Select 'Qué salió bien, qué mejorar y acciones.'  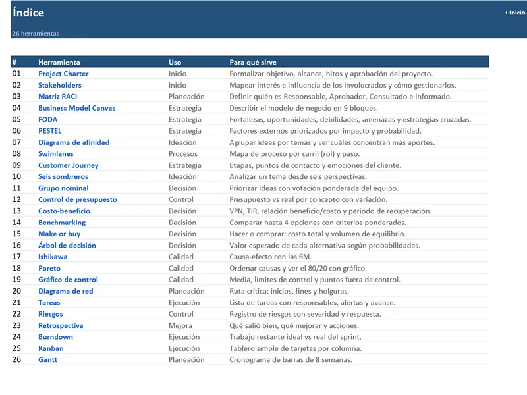coord(294,325)
